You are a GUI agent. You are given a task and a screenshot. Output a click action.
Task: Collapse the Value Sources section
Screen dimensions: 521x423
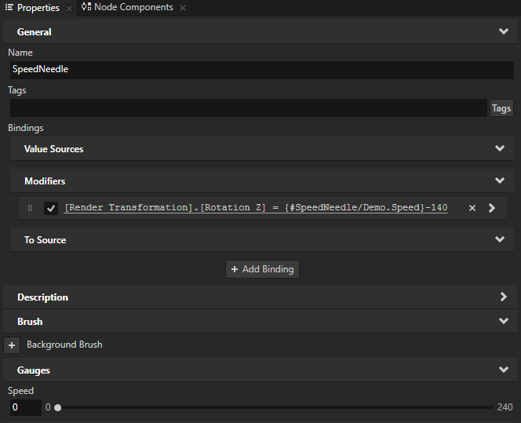(x=500, y=148)
